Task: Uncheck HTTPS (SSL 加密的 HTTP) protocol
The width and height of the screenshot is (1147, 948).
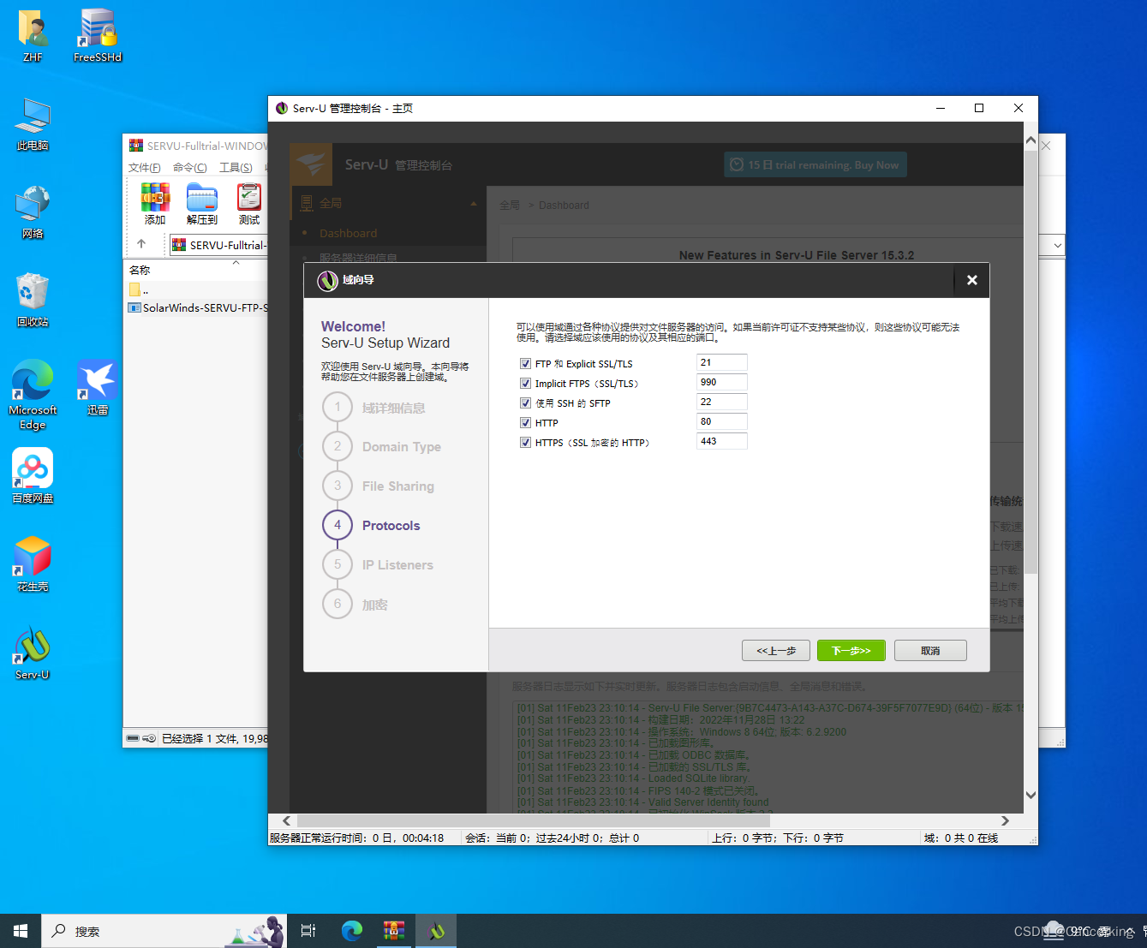Action: [525, 442]
